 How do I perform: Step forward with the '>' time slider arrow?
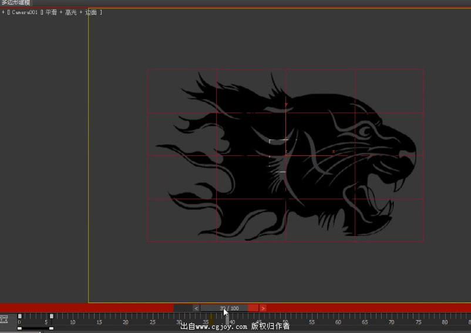click(x=263, y=308)
